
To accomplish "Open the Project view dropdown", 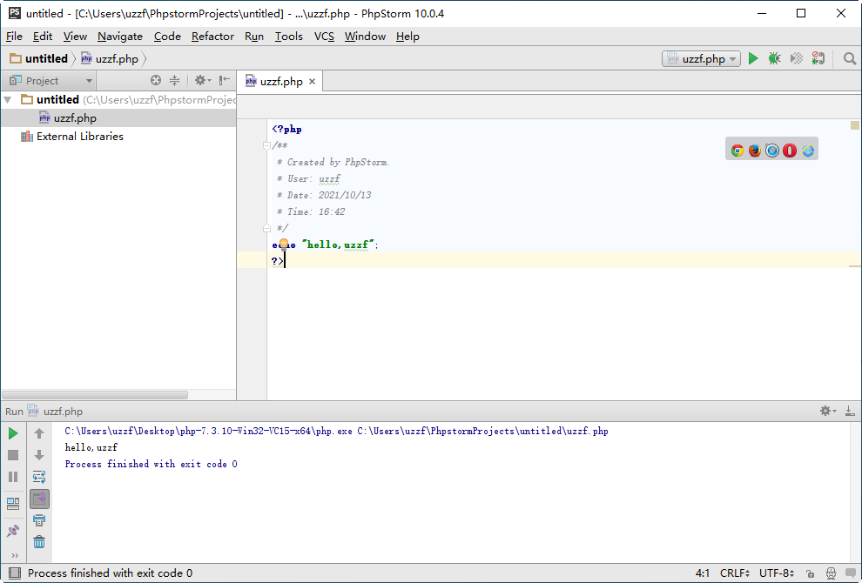I will (x=51, y=81).
